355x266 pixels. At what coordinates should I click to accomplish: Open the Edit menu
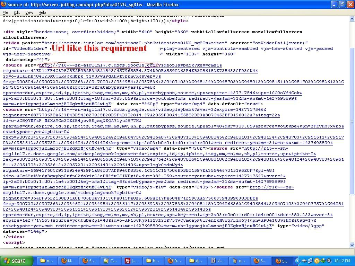pos(17,12)
